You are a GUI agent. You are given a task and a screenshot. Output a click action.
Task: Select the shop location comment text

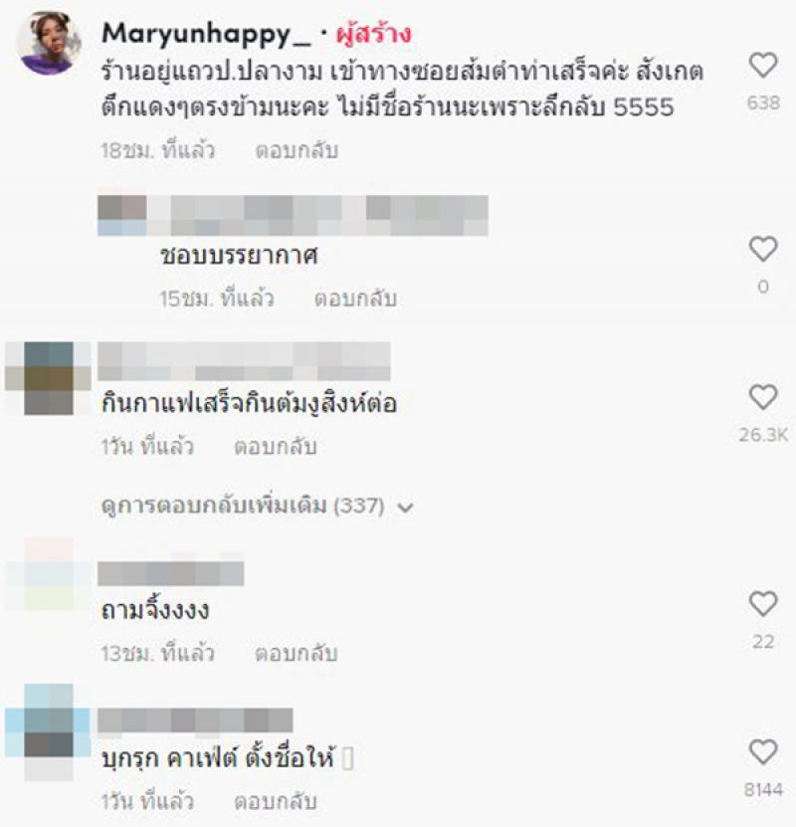402,90
